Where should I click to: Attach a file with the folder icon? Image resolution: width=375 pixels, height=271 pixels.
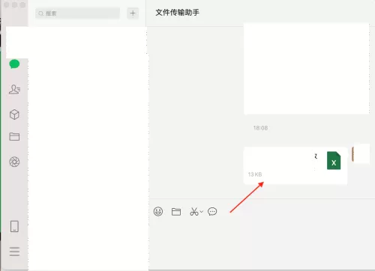pyautogui.click(x=176, y=212)
